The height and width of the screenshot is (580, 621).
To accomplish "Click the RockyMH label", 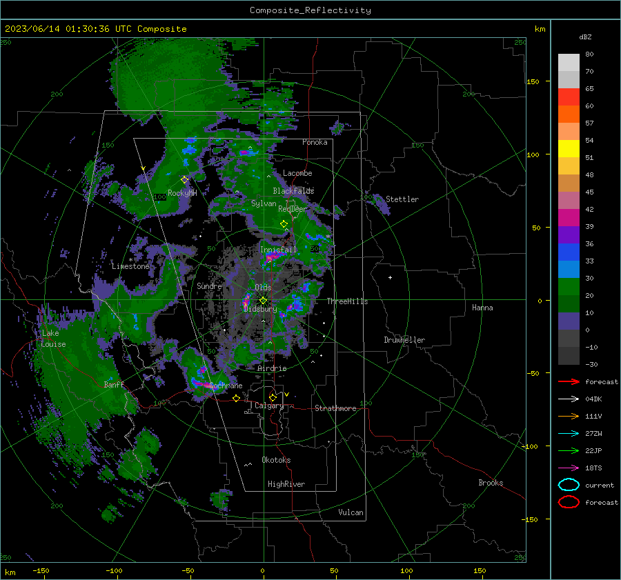I will pos(182,193).
